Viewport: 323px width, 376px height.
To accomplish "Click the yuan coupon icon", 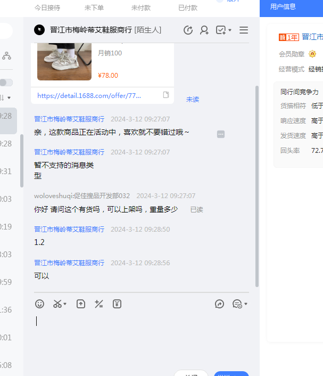I will pos(117,304).
